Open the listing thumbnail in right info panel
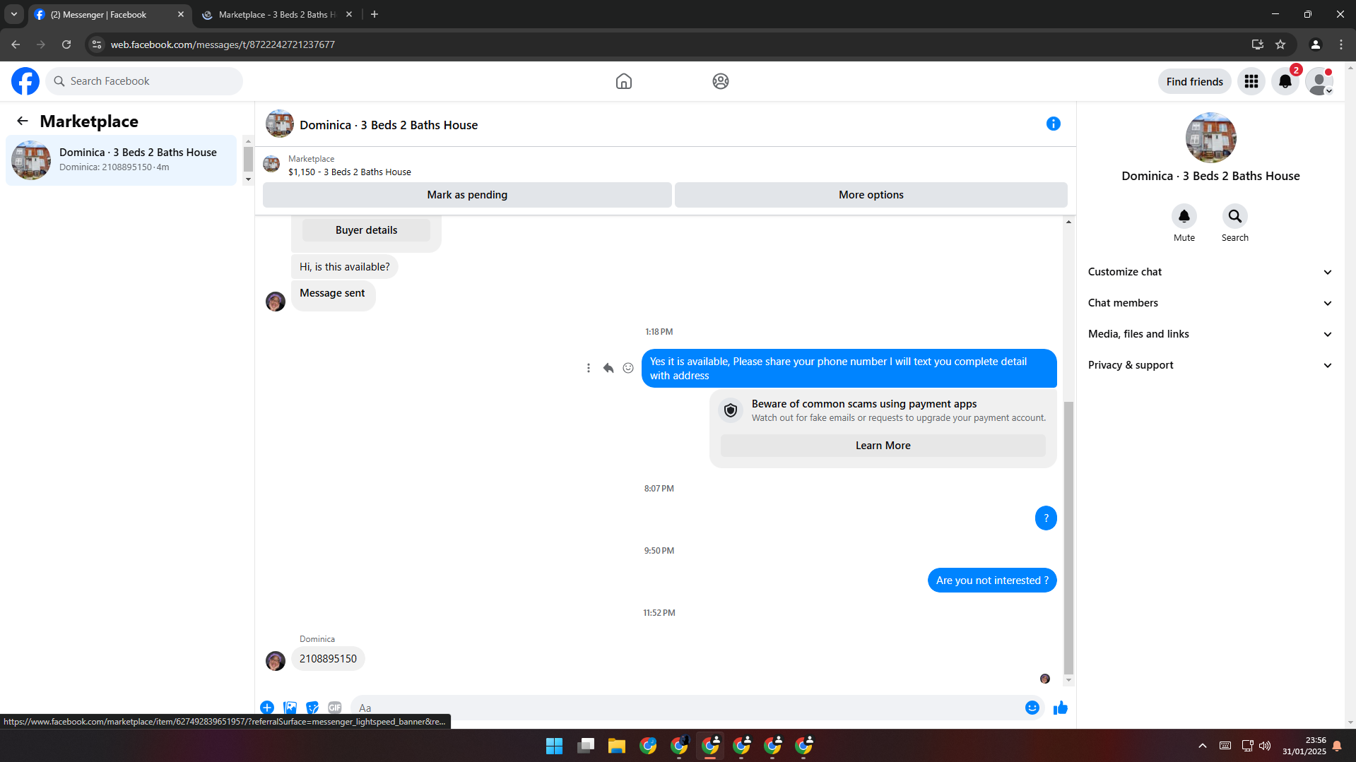 [x=1211, y=138]
